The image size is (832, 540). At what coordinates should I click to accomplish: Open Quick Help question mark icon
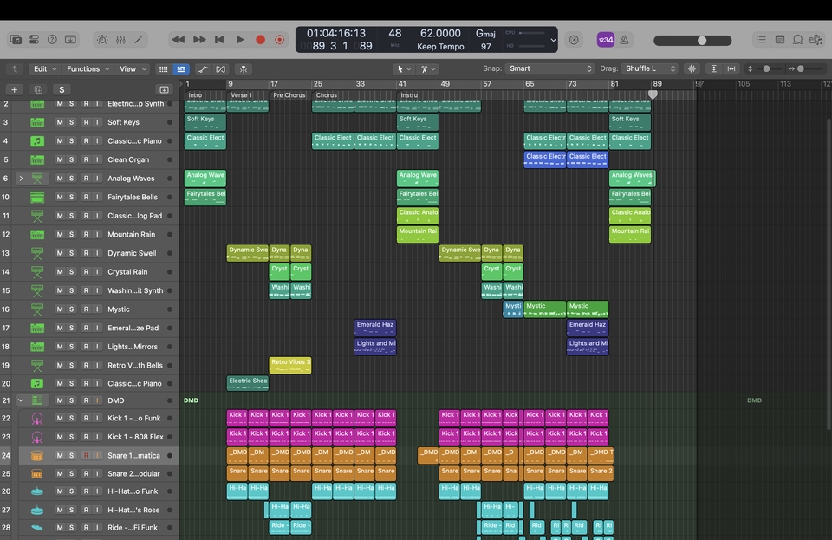click(52, 40)
